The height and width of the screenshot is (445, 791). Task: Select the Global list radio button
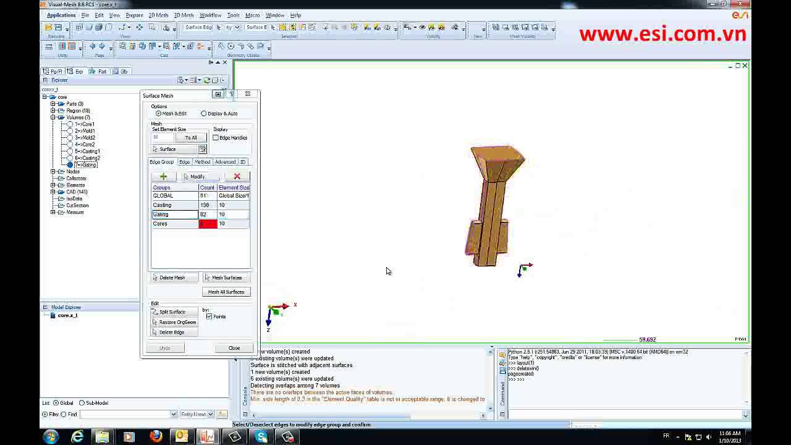[x=56, y=403]
